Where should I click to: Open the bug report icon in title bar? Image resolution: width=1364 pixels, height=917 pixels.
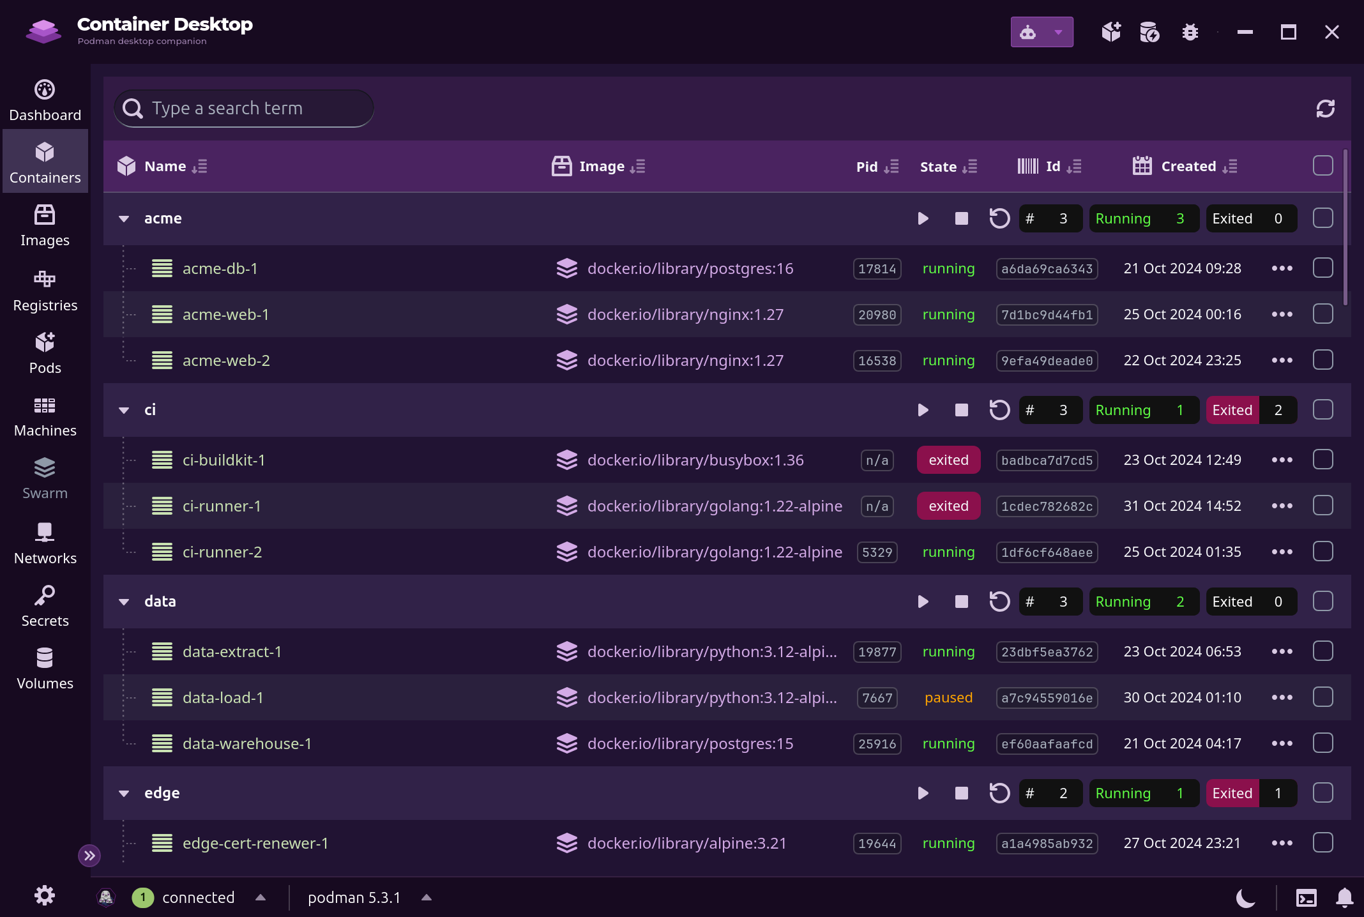tap(1190, 32)
